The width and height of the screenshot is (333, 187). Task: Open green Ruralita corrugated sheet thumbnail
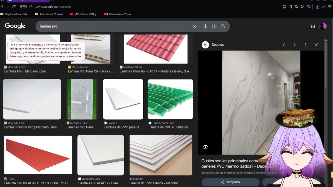coord(170,99)
